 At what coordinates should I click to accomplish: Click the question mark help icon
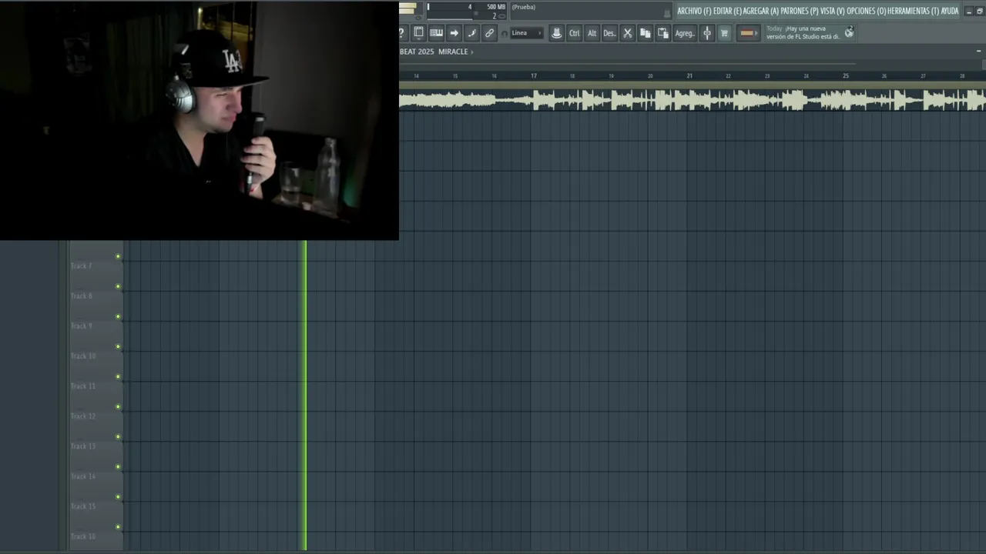[402, 33]
